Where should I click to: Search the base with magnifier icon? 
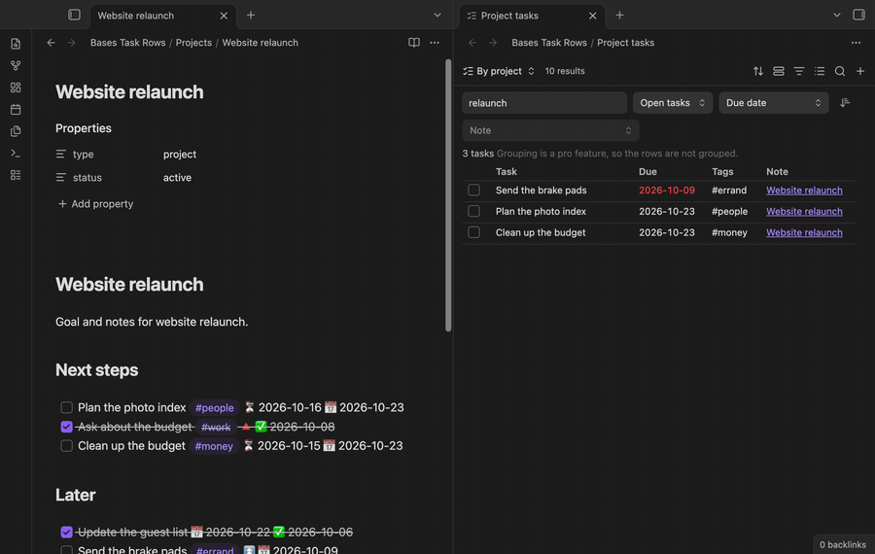coord(840,71)
